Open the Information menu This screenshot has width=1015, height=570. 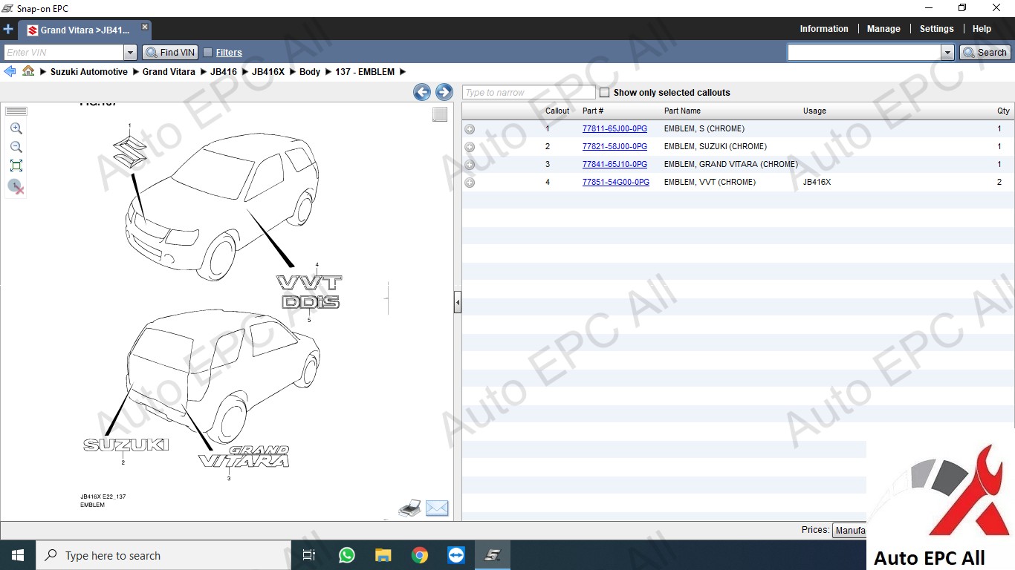823,29
